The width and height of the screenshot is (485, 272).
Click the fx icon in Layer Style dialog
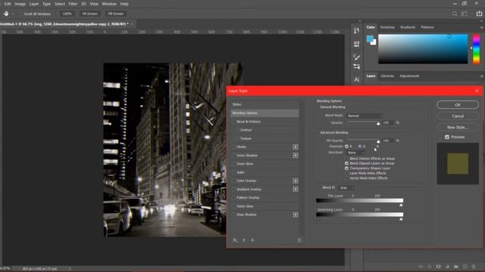(235, 240)
